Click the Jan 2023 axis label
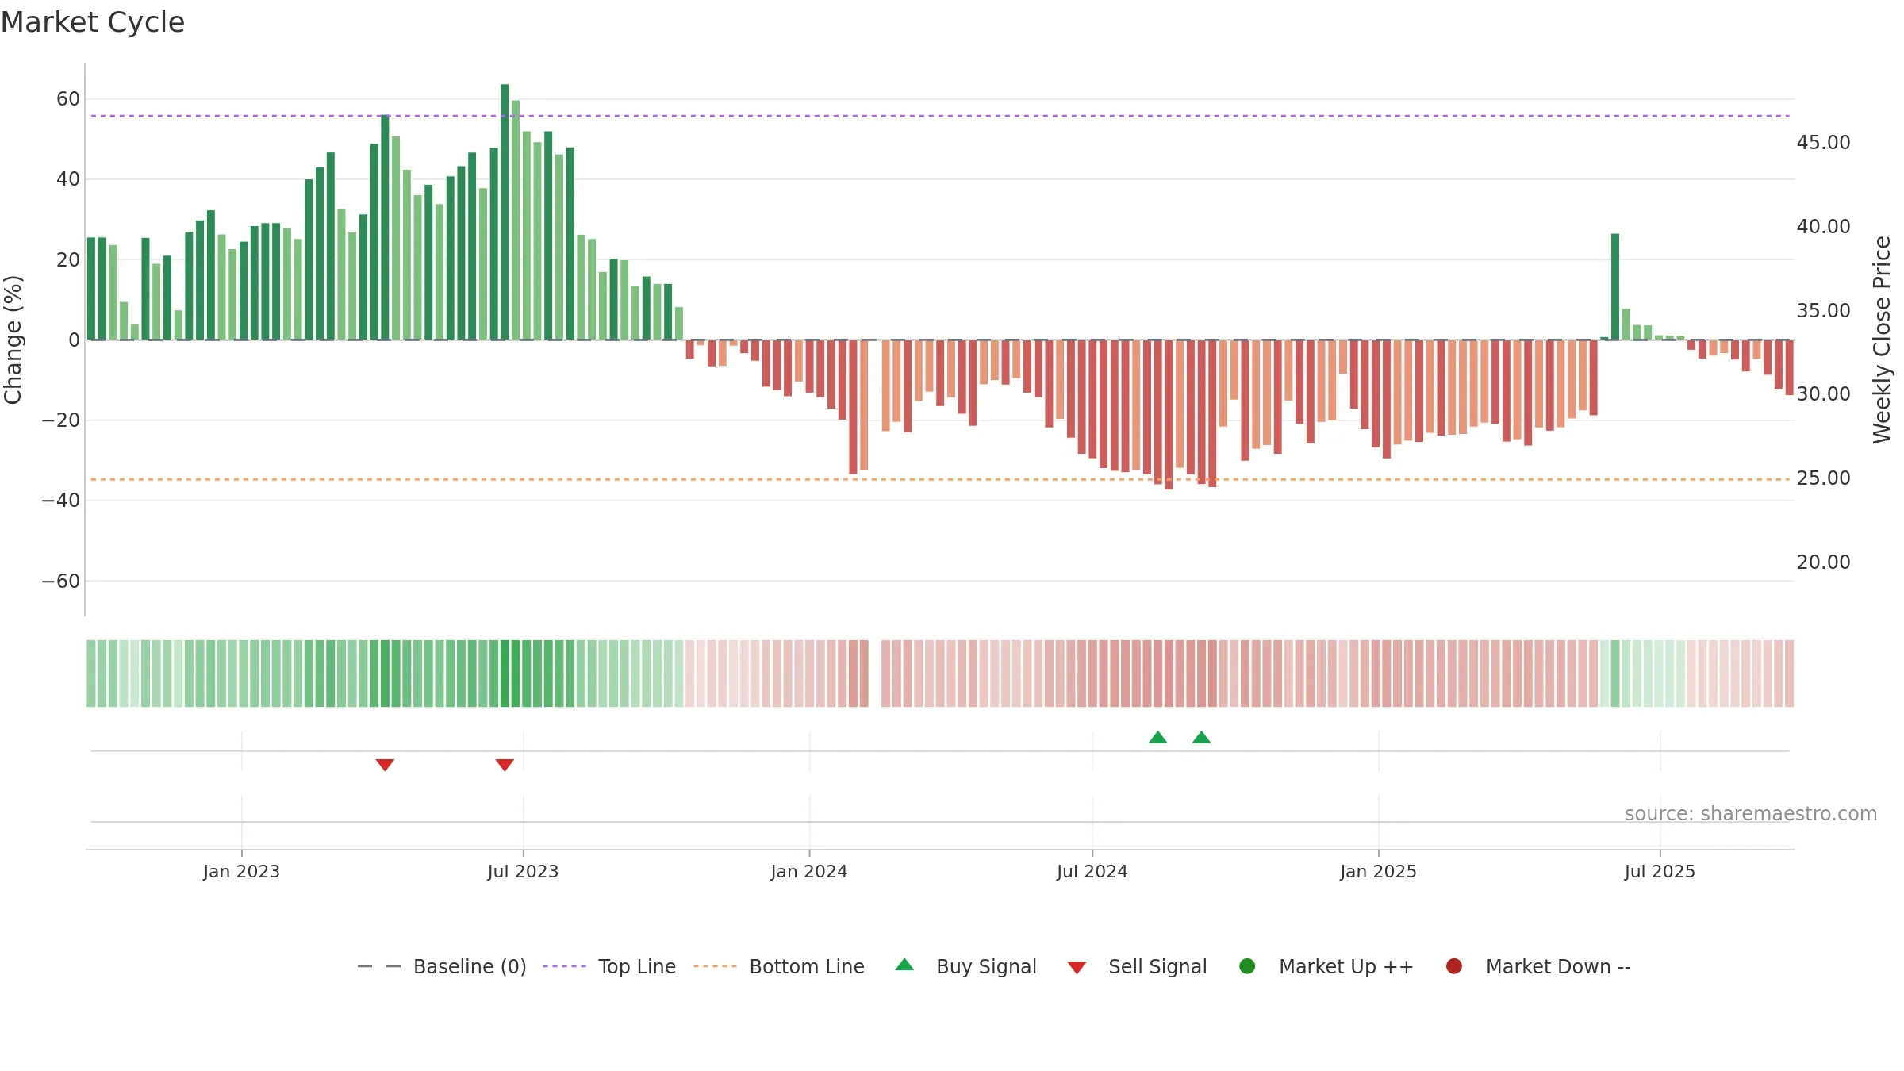Viewport: 1904px width, 1071px height. pyautogui.click(x=241, y=872)
